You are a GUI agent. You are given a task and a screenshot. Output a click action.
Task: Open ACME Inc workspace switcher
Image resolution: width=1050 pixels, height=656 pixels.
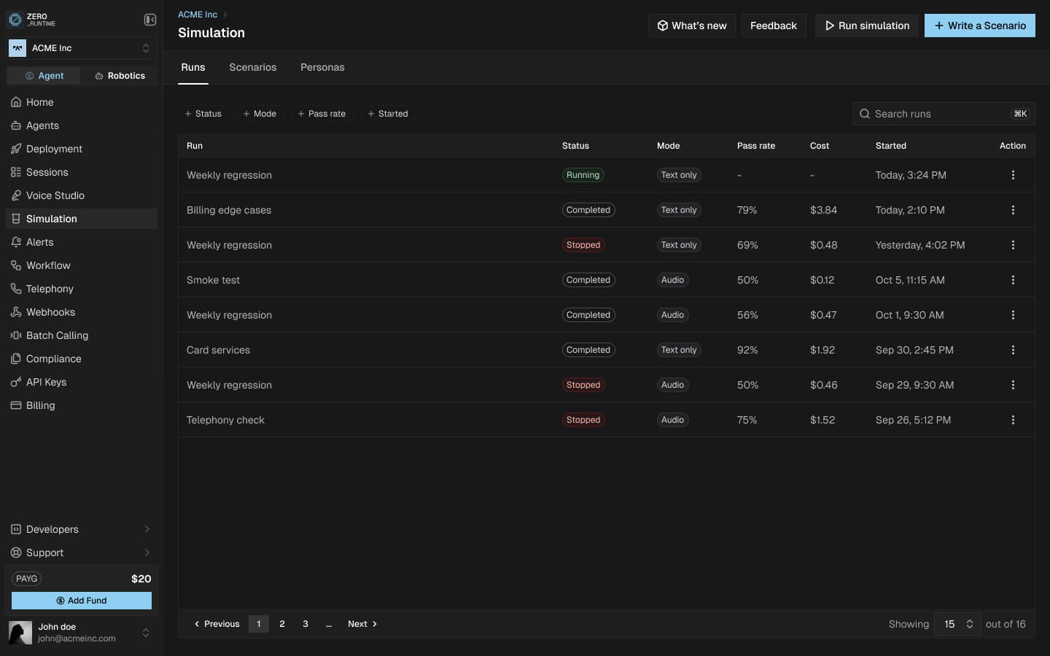[x=82, y=48]
